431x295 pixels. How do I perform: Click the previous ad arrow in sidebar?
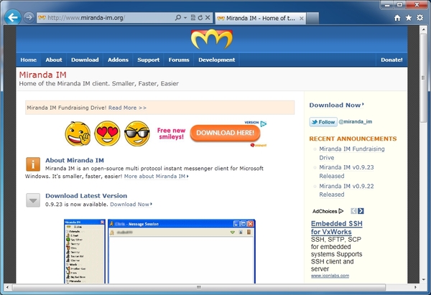pos(353,211)
